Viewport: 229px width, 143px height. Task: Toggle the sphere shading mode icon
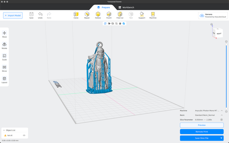tap(120, 23)
